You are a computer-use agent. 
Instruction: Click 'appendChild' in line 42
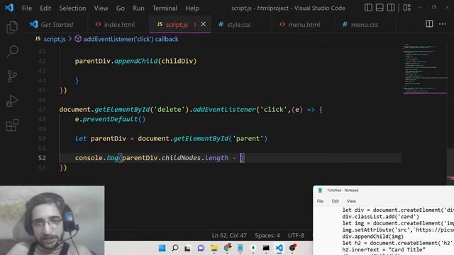click(135, 61)
